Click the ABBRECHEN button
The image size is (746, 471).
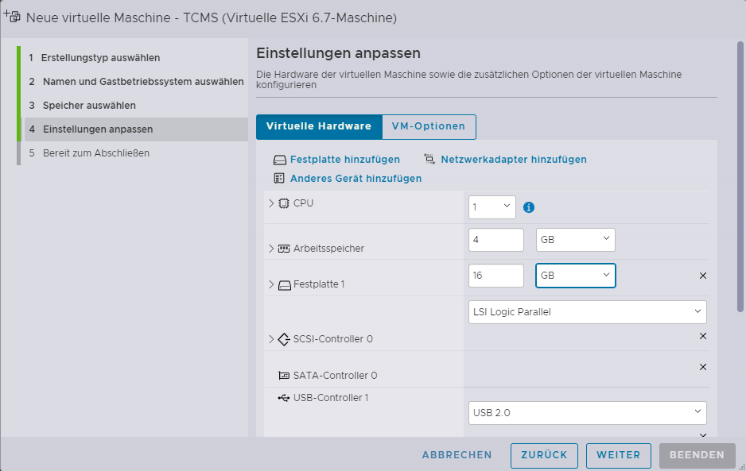click(457, 455)
